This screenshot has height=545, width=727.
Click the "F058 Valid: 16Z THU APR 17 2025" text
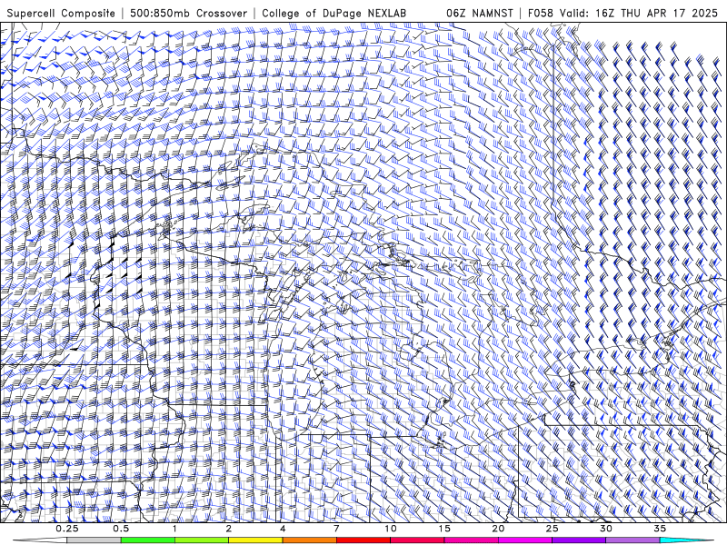click(622, 13)
